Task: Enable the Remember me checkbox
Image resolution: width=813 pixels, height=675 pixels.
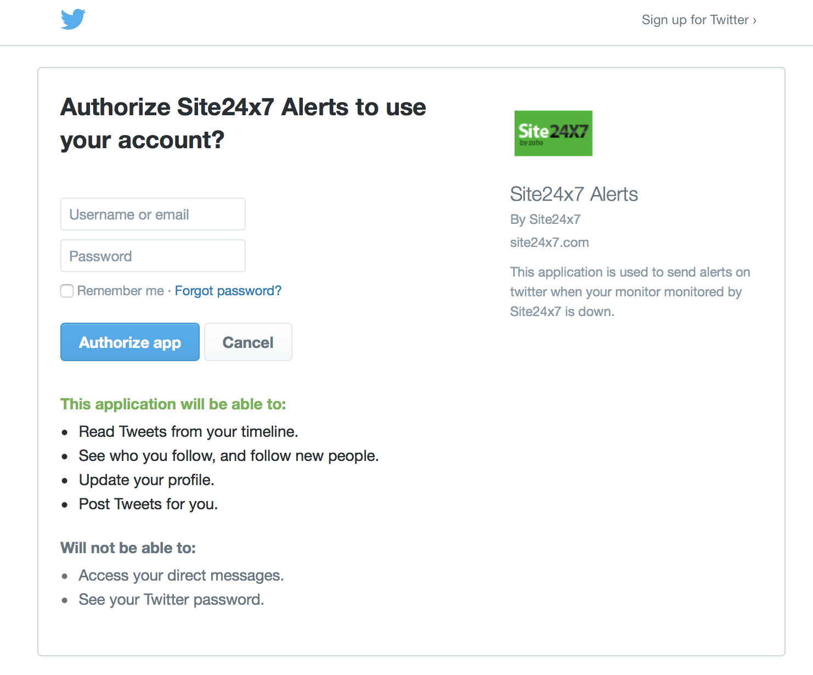Action: [67, 291]
